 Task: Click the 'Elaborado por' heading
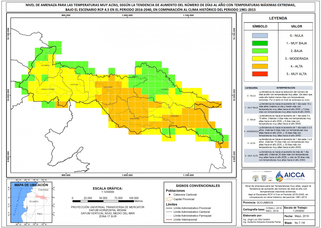252,215
